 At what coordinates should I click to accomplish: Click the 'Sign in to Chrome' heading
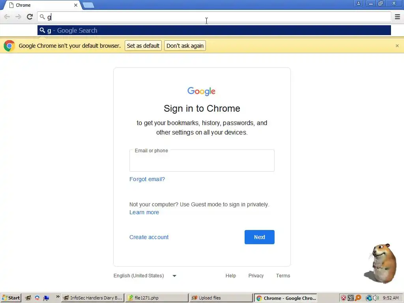coord(202,108)
